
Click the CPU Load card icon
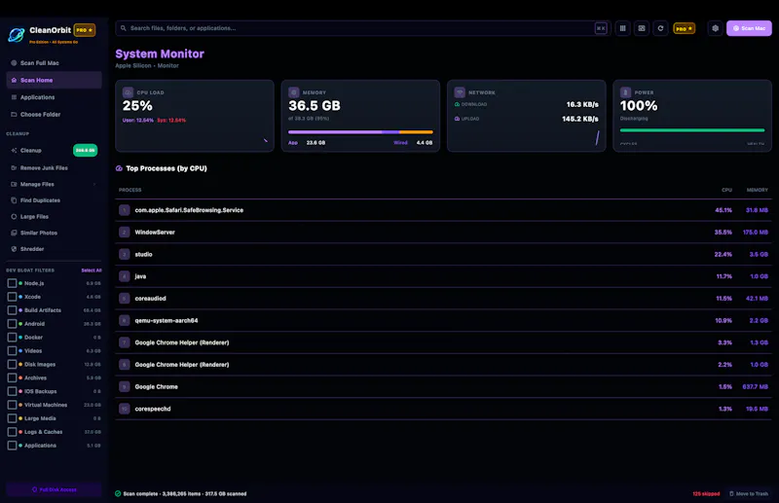(129, 92)
